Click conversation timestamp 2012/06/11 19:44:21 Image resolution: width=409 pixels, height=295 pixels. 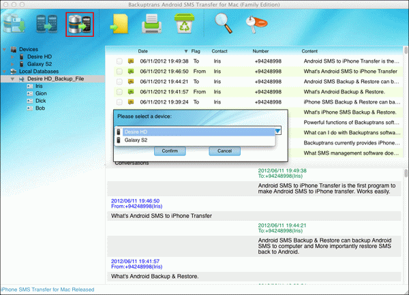(282, 226)
